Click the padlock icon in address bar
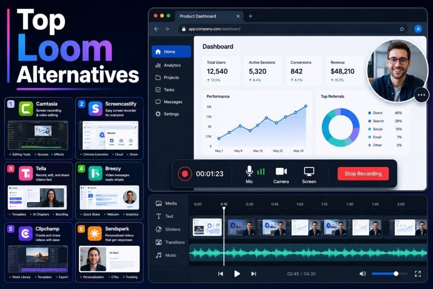 pyautogui.click(x=184, y=29)
